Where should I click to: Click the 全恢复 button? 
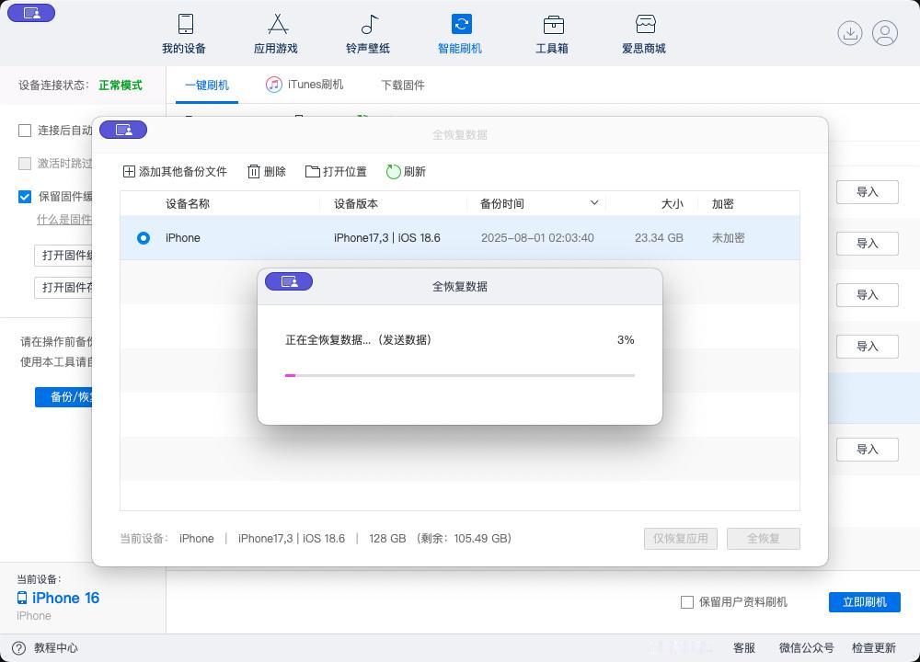click(x=764, y=539)
